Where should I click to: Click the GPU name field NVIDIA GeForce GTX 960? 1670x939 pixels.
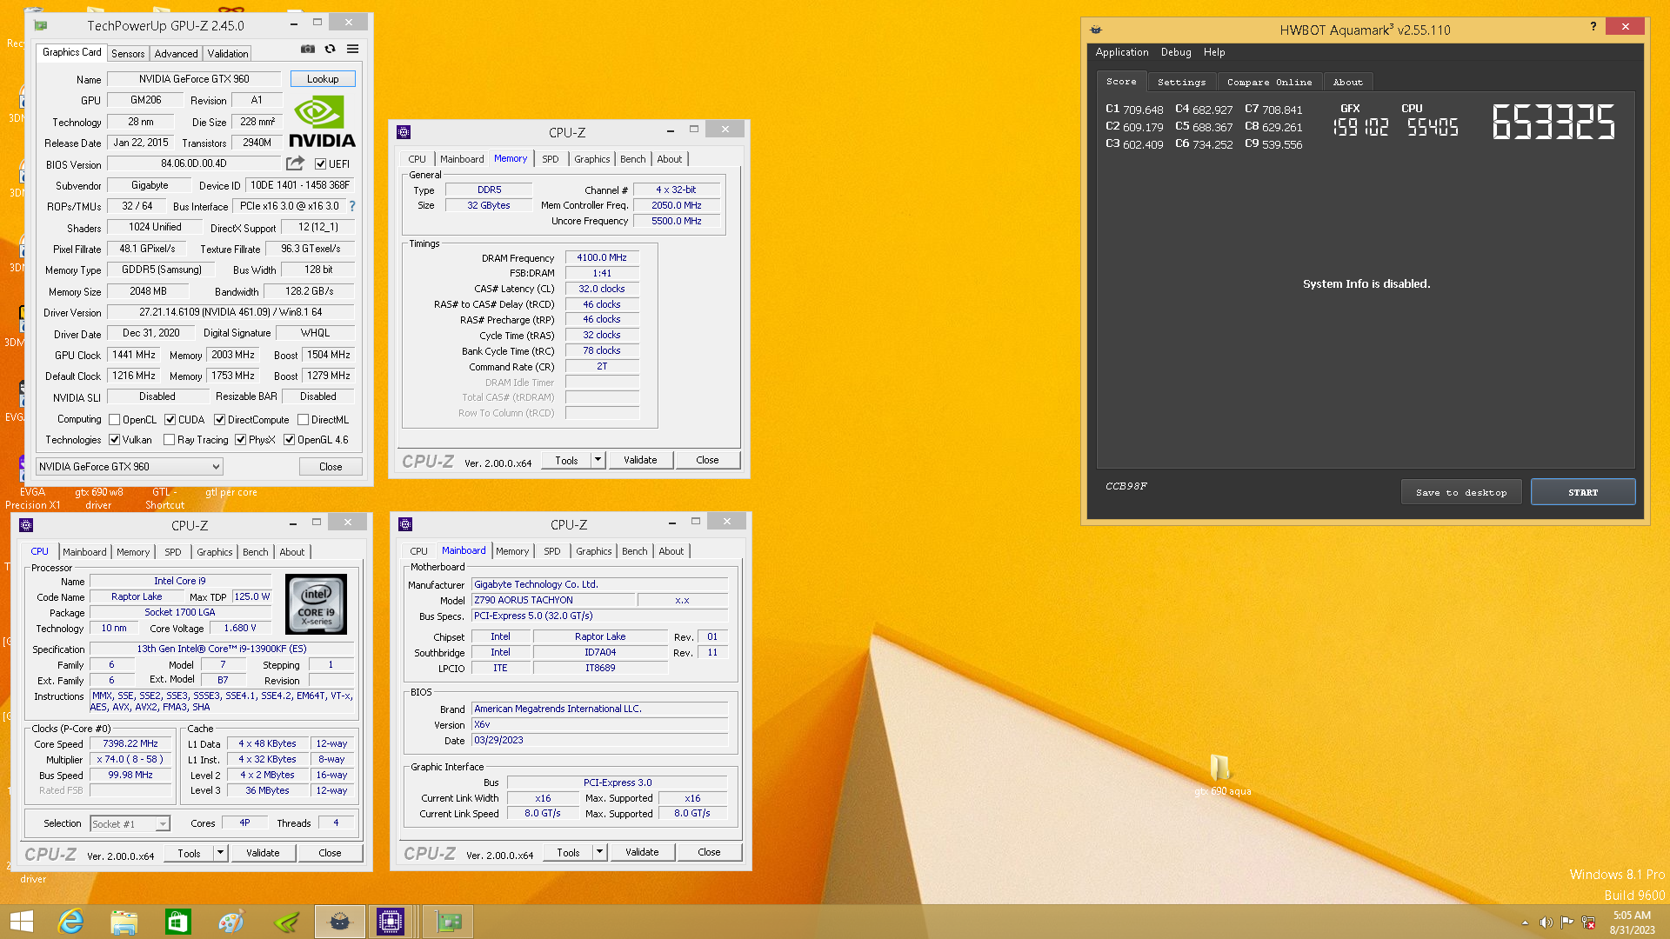pyautogui.click(x=193, y=79)
